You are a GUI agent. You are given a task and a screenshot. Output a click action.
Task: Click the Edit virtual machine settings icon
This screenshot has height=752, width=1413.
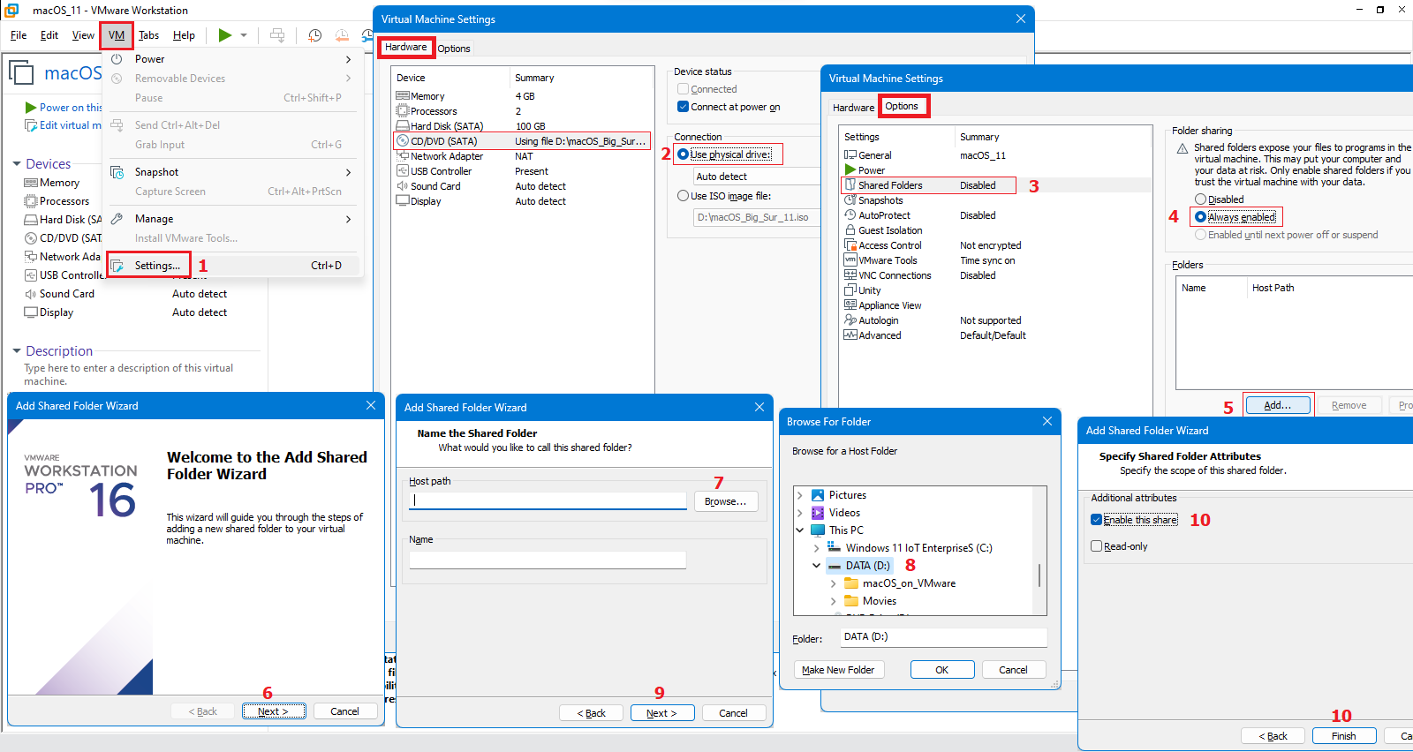(x=31, y=125)
